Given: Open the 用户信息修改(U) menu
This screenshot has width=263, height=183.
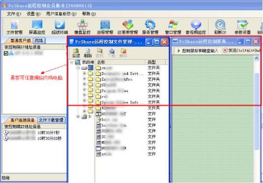Looking at the screenshot, I should 61,14.
